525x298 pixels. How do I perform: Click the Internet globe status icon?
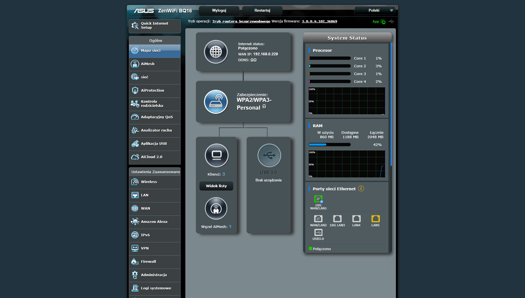pos(216,52)
